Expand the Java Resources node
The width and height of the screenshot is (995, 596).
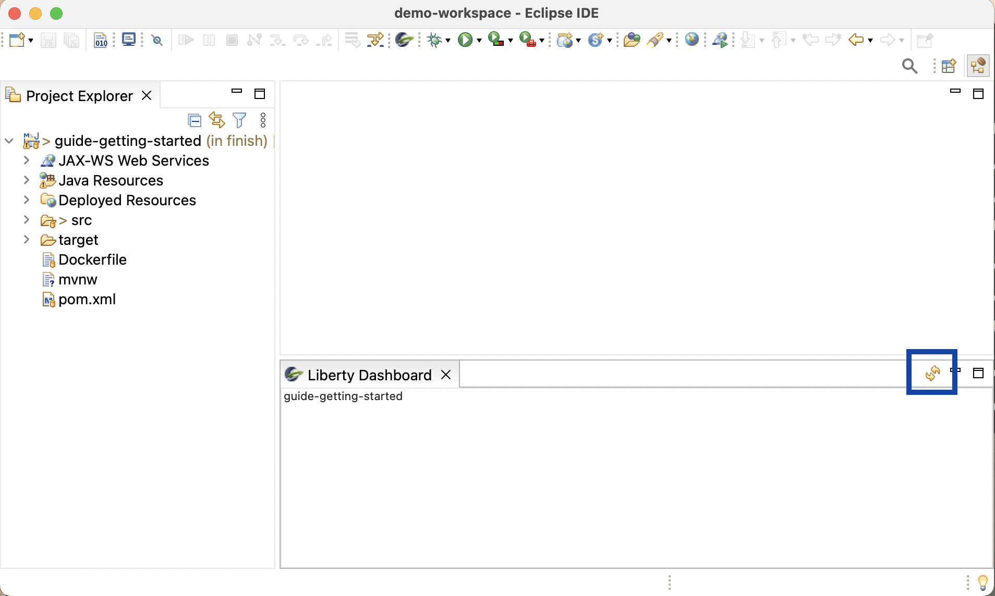point(27,180)
